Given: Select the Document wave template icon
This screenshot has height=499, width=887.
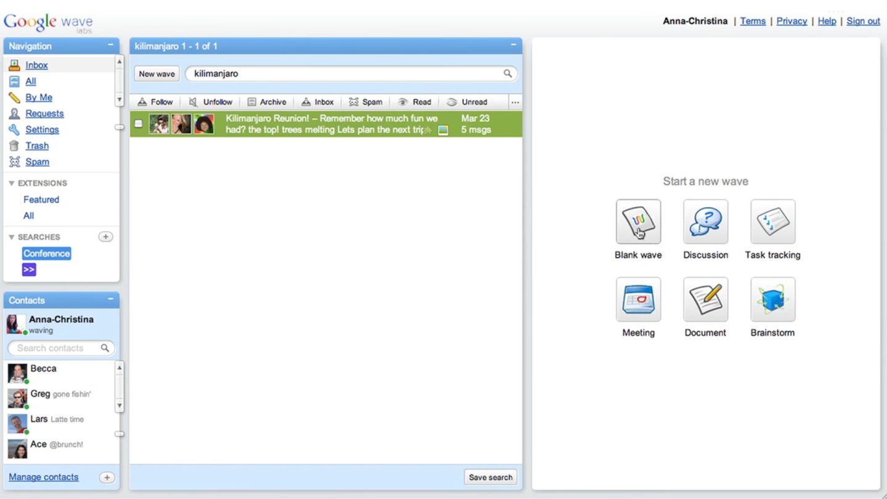Looking at the screenshot, I should coord(705,299).
